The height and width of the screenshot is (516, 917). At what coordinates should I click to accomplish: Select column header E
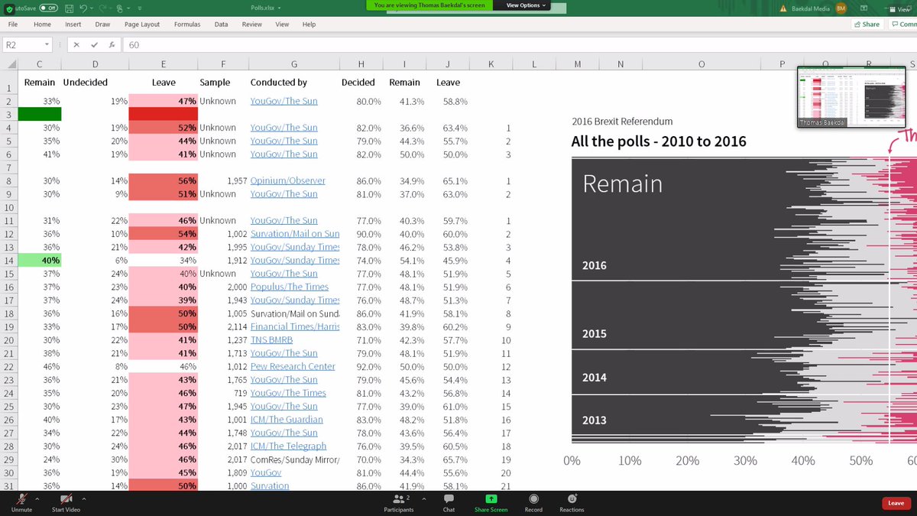coord(164,63)
